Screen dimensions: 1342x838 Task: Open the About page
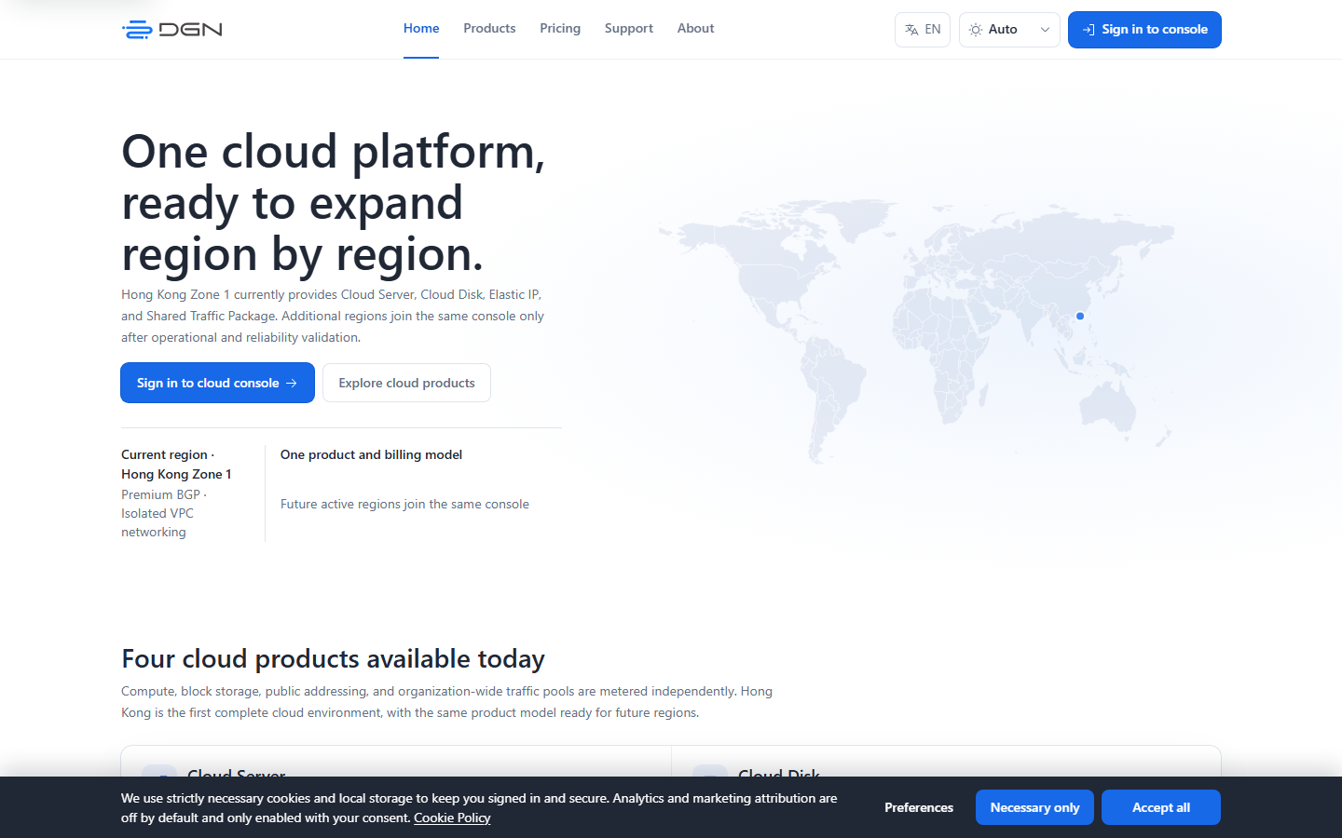click(696, 29)
